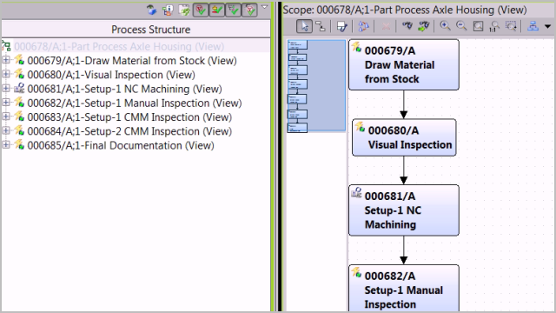Viewport: 556px width, 313px height.
Task: Zoom in on the process flow diagram
Action: [x=445, y=26]
